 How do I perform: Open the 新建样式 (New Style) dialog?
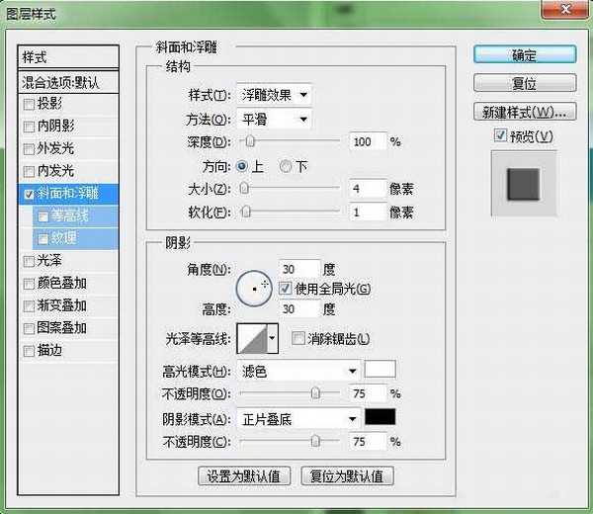point(524,111)
